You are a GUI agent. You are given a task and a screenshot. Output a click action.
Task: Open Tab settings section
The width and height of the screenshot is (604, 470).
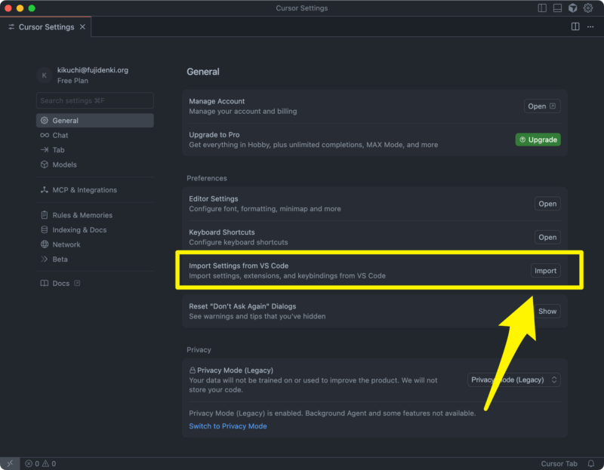(95, 149)
